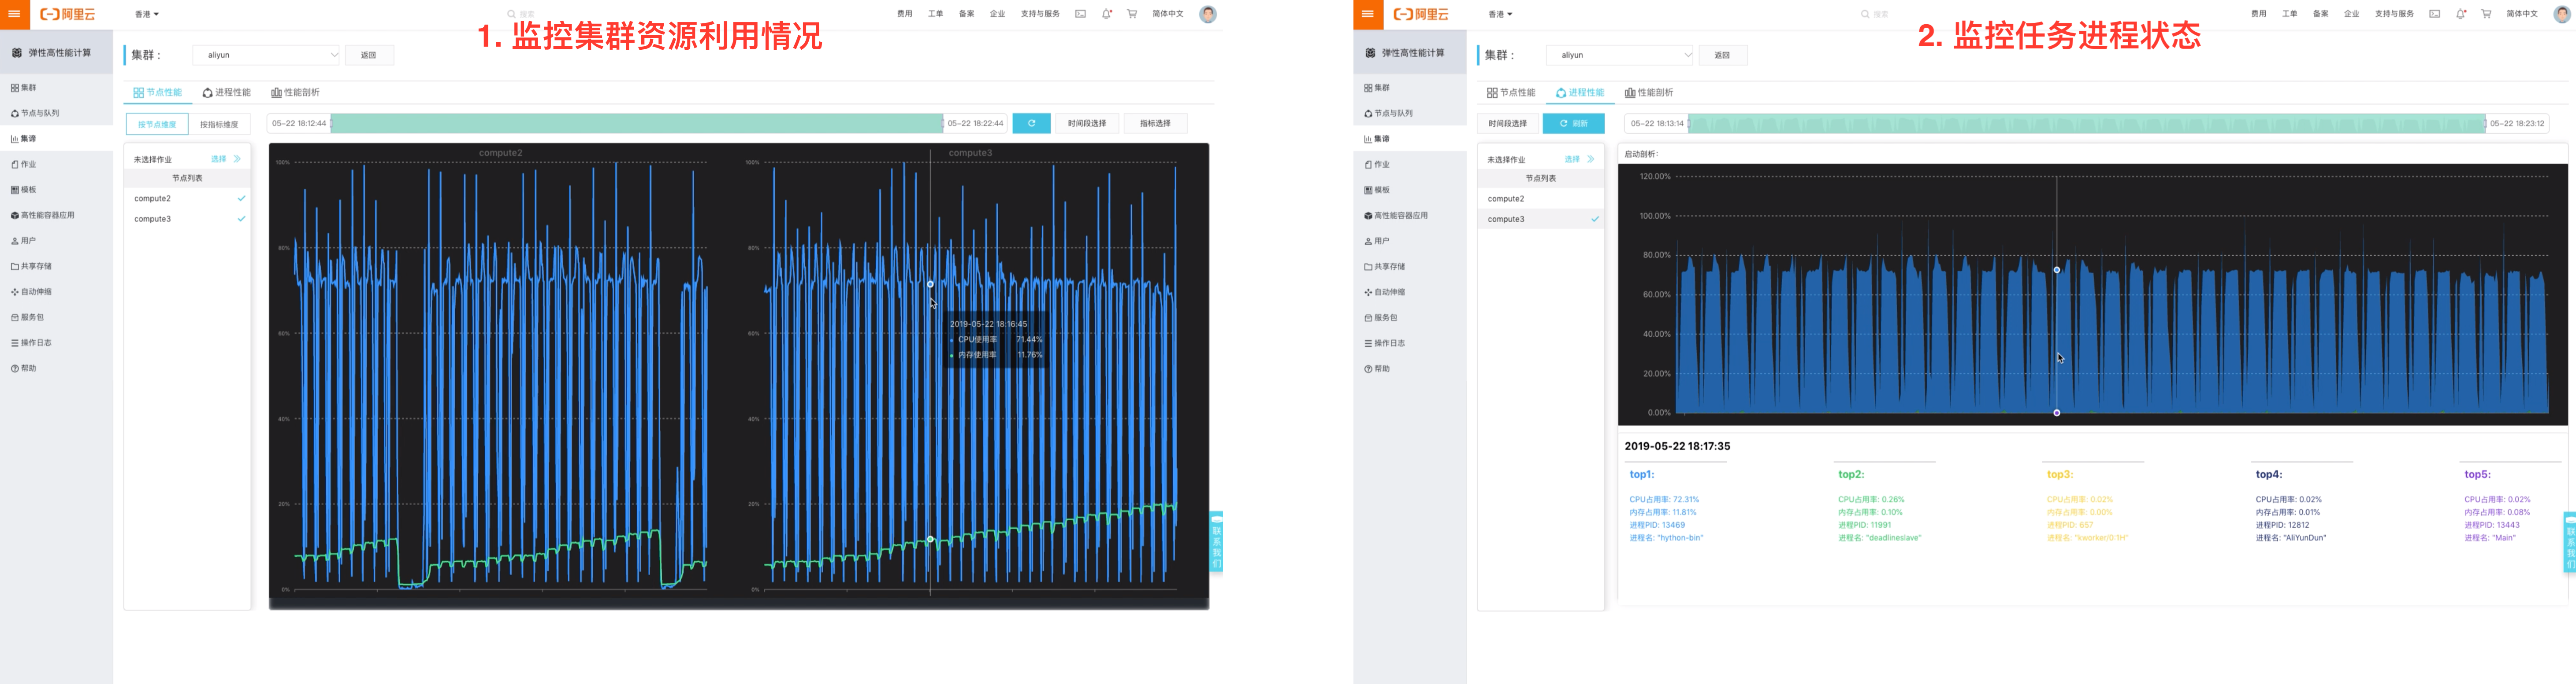Switch to 节点性能 tab in right console
The width and height of the screenshot is (2576, 684).
click(1511, 92)
